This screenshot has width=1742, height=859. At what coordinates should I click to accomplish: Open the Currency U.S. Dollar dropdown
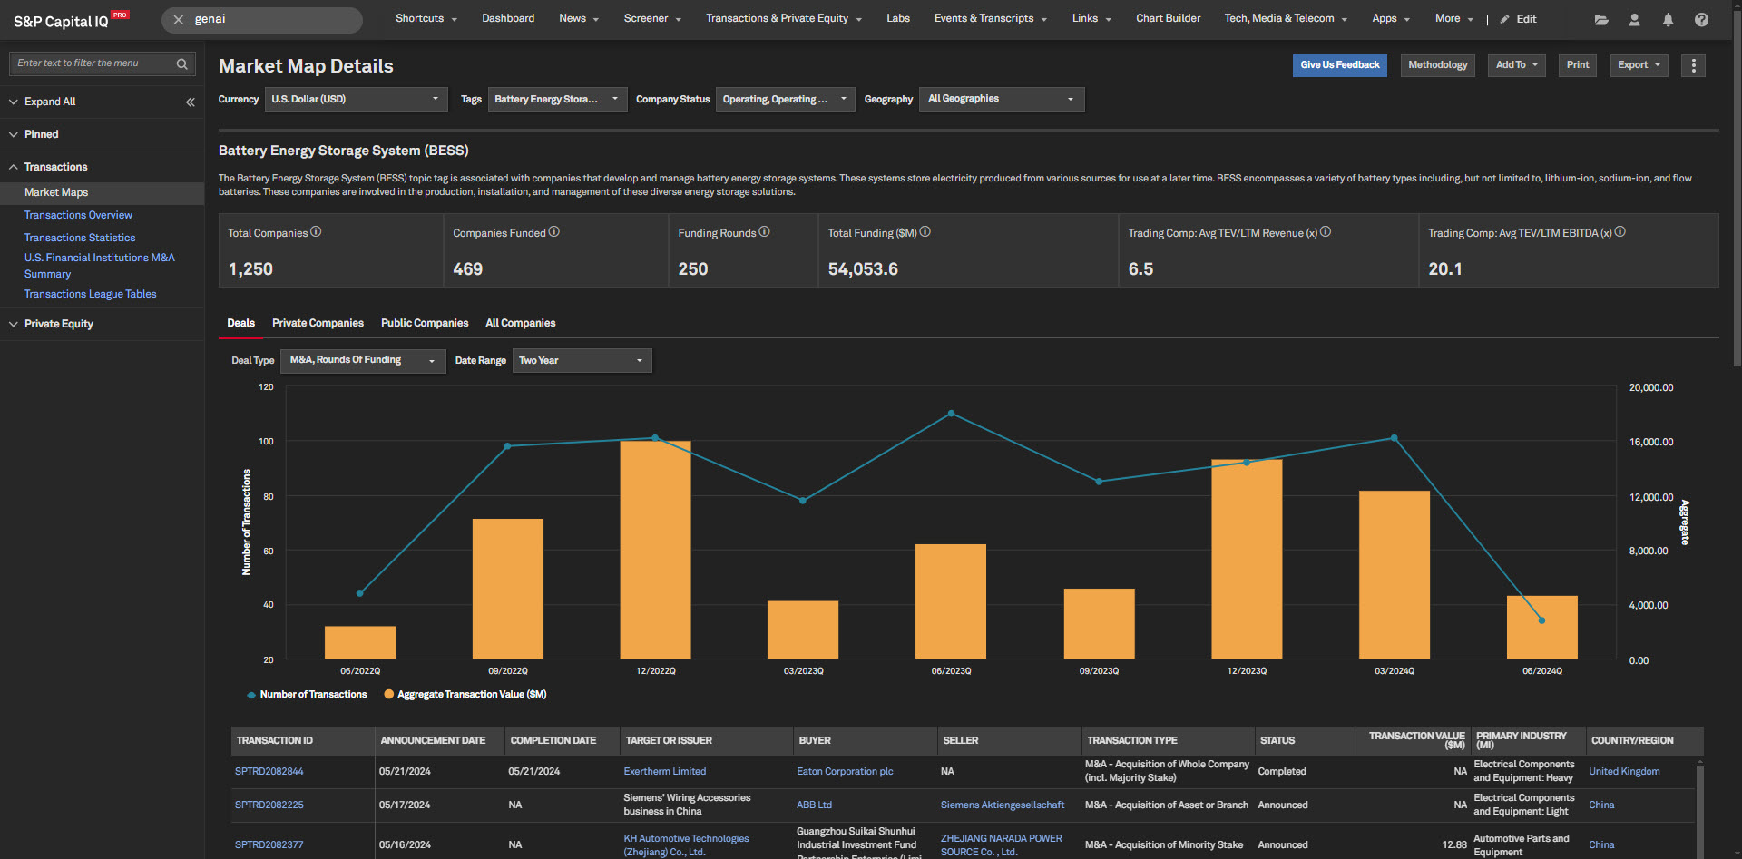point(355,99)
